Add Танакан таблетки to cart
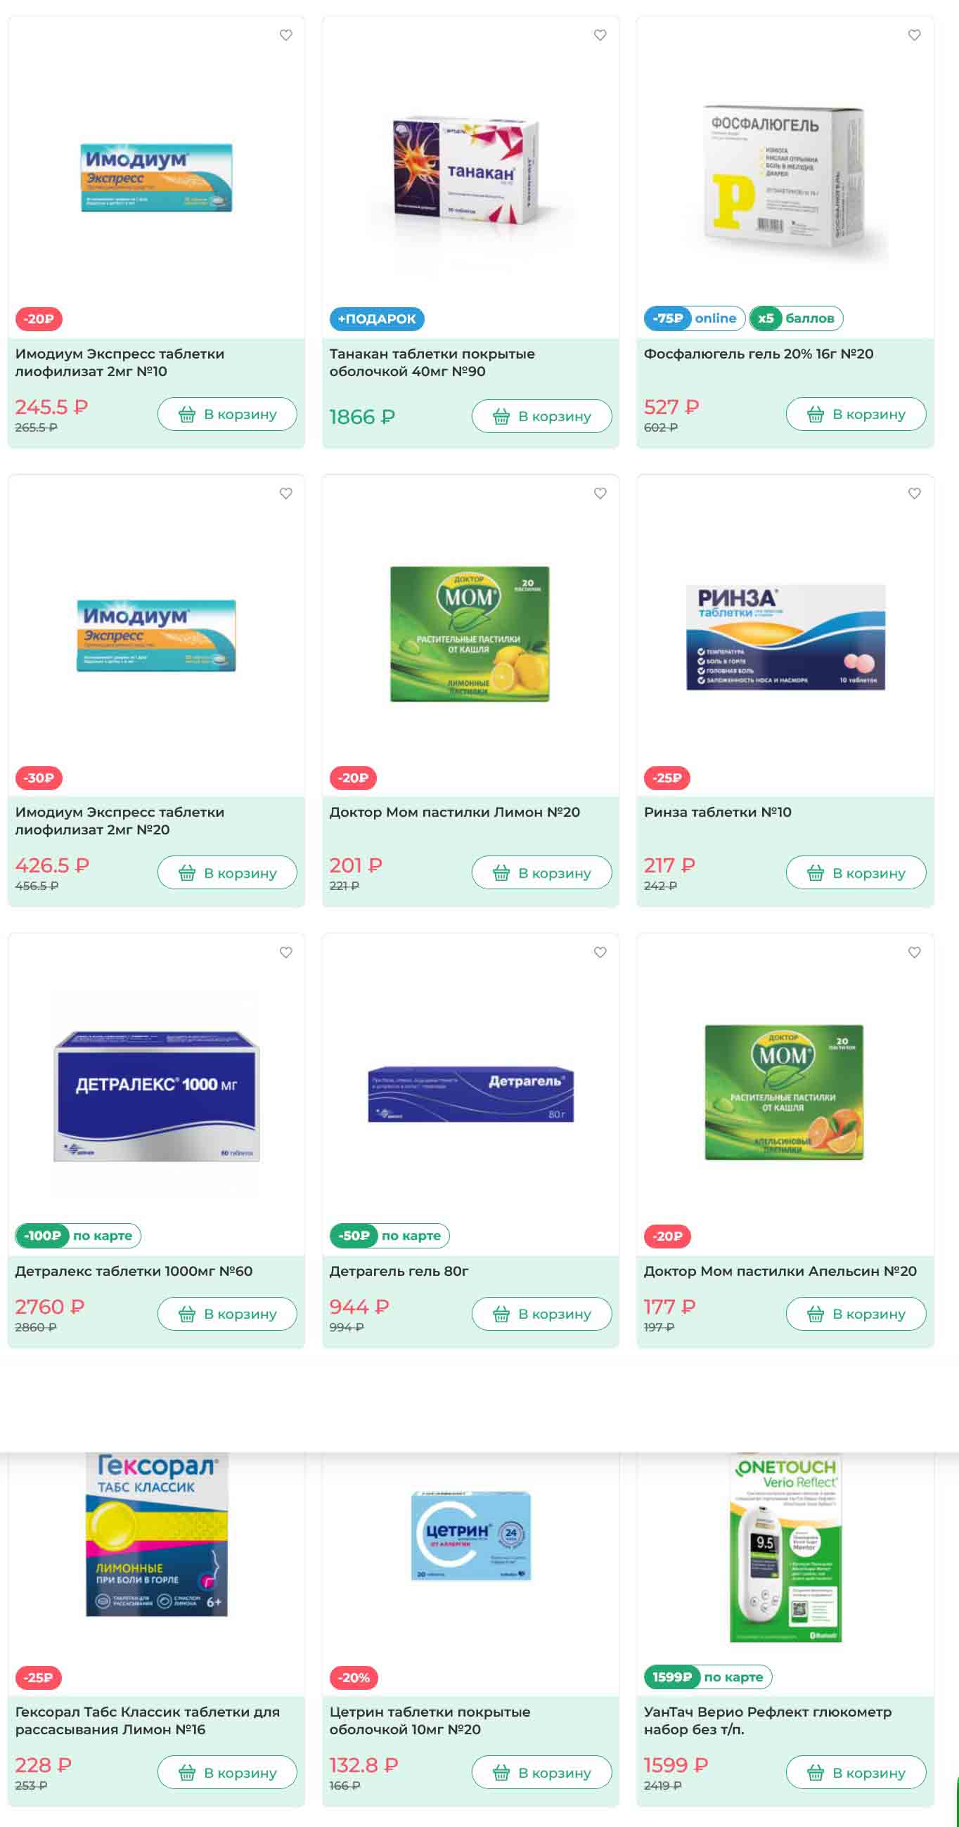Viewport: 959px width, 1827px height. point(541,416)
